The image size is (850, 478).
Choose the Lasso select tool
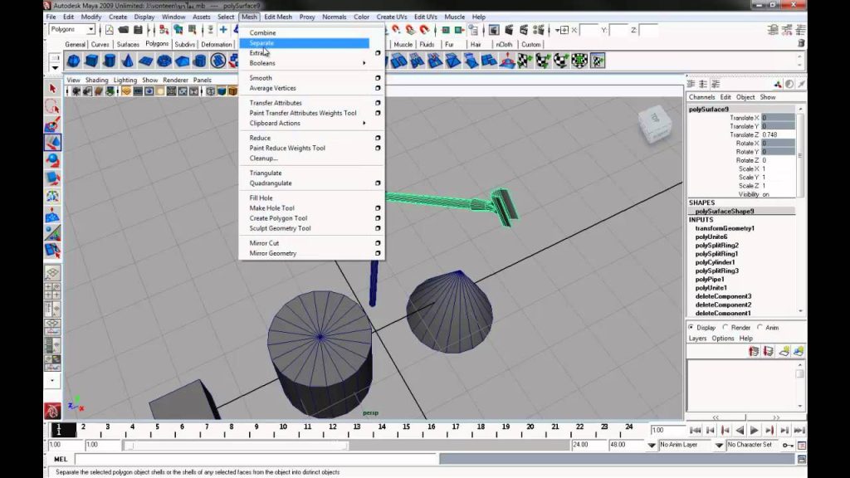[x=52, y=106]
